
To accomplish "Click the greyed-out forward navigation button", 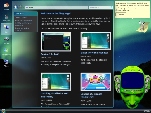I will tap(20, 7).
